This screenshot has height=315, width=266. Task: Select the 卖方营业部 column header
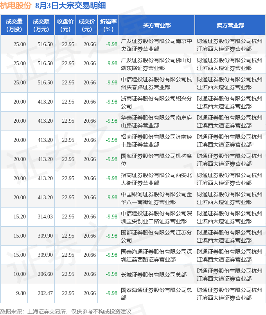pyautogui.click(x=230, y=25)
